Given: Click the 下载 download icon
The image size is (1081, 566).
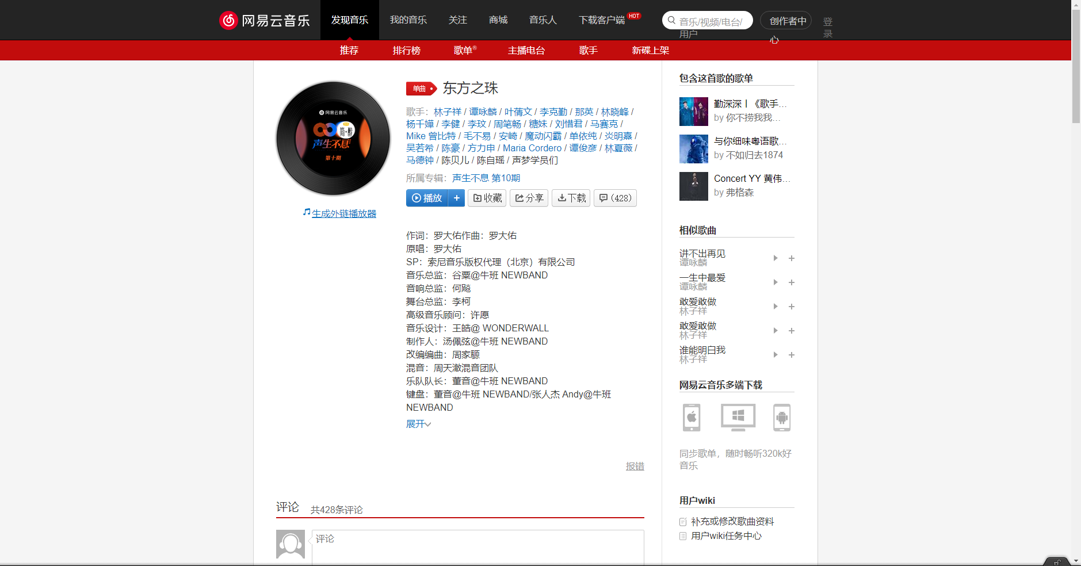Looking at the screenshot, I should 571,198.
